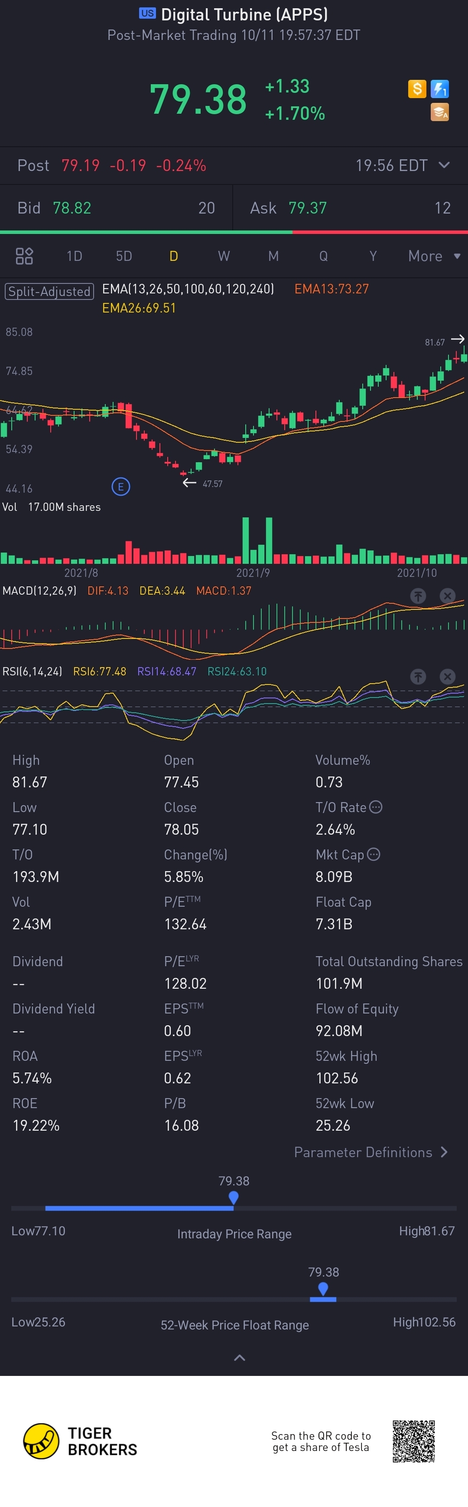Tap the Digital Turbine (APPS) title

244,14
